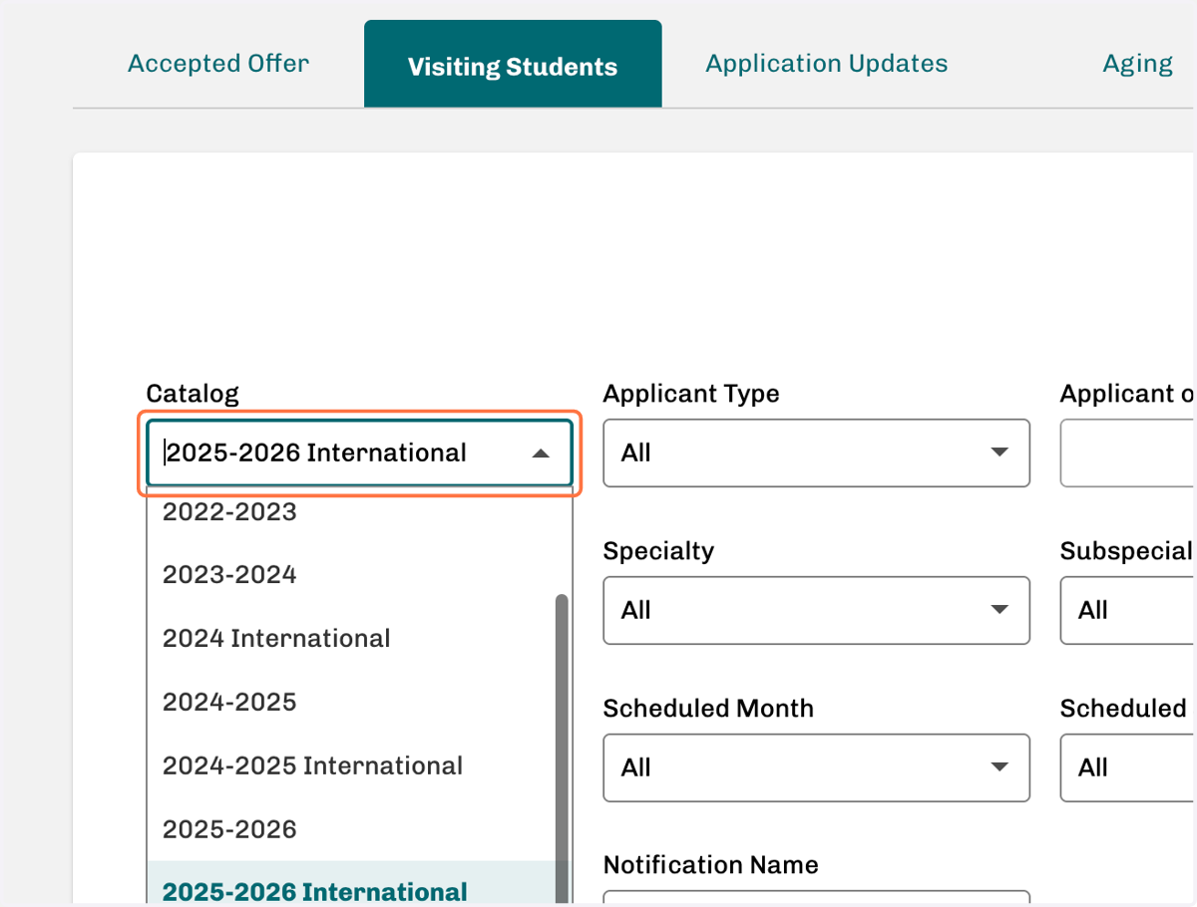Open the Subspecialty dropdown showing All
This screenshot has height=907, width=1197.
click(x=1128, y=610)
